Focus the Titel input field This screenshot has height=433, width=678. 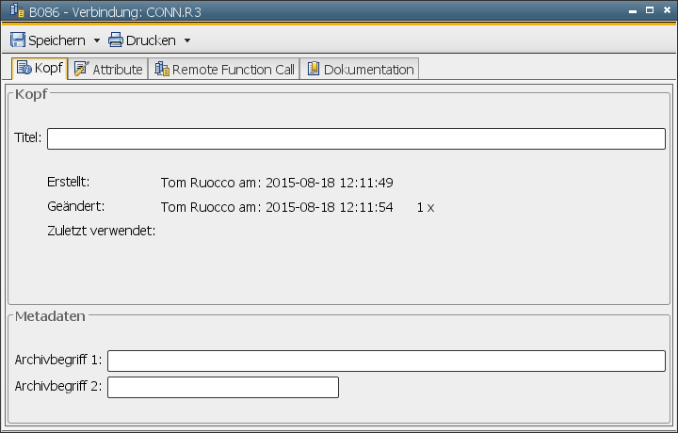[356, 138]
